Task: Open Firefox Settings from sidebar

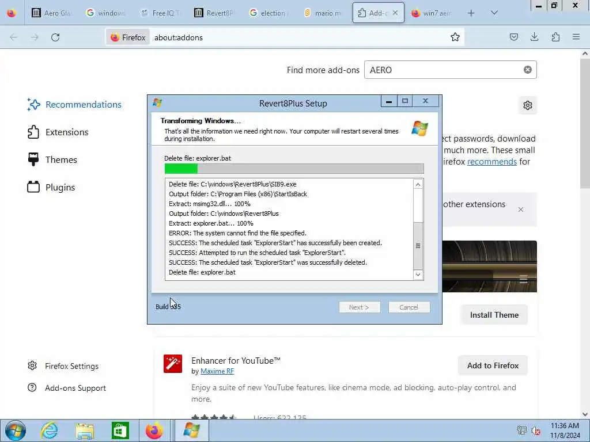Action: pyautogui.click(x=63, y=366)
